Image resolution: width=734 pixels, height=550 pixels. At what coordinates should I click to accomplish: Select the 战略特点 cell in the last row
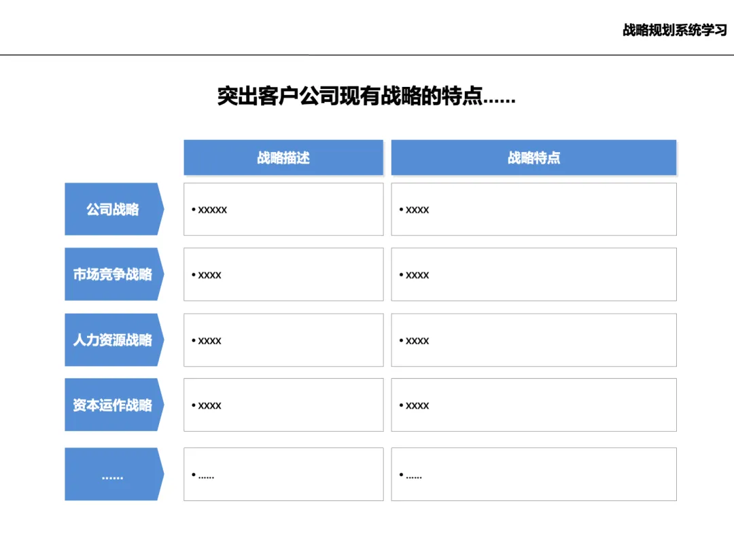click(534, 474)
